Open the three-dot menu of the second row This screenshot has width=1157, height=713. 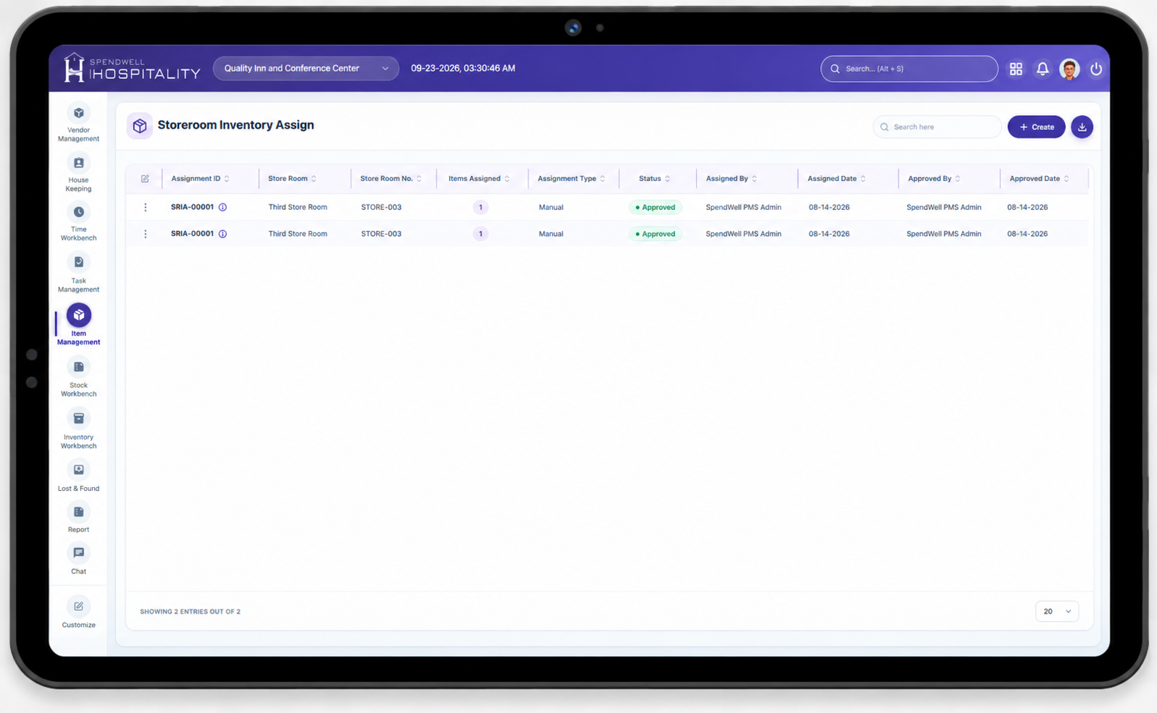point(146,234)
